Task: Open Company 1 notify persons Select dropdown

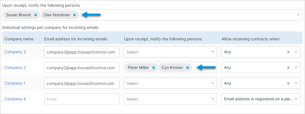Action: 170,83
